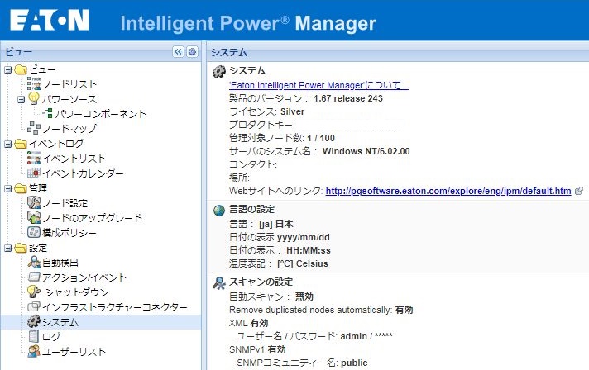Click the イベントカレンダー calendar icon
The width and height of the screenshot is (589, 370).
point(34,173)
